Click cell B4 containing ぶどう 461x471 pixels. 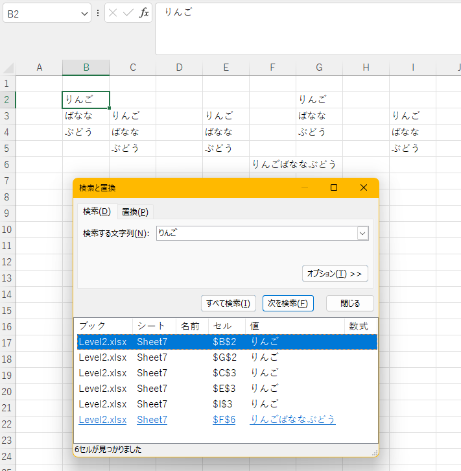coord(86,132)
